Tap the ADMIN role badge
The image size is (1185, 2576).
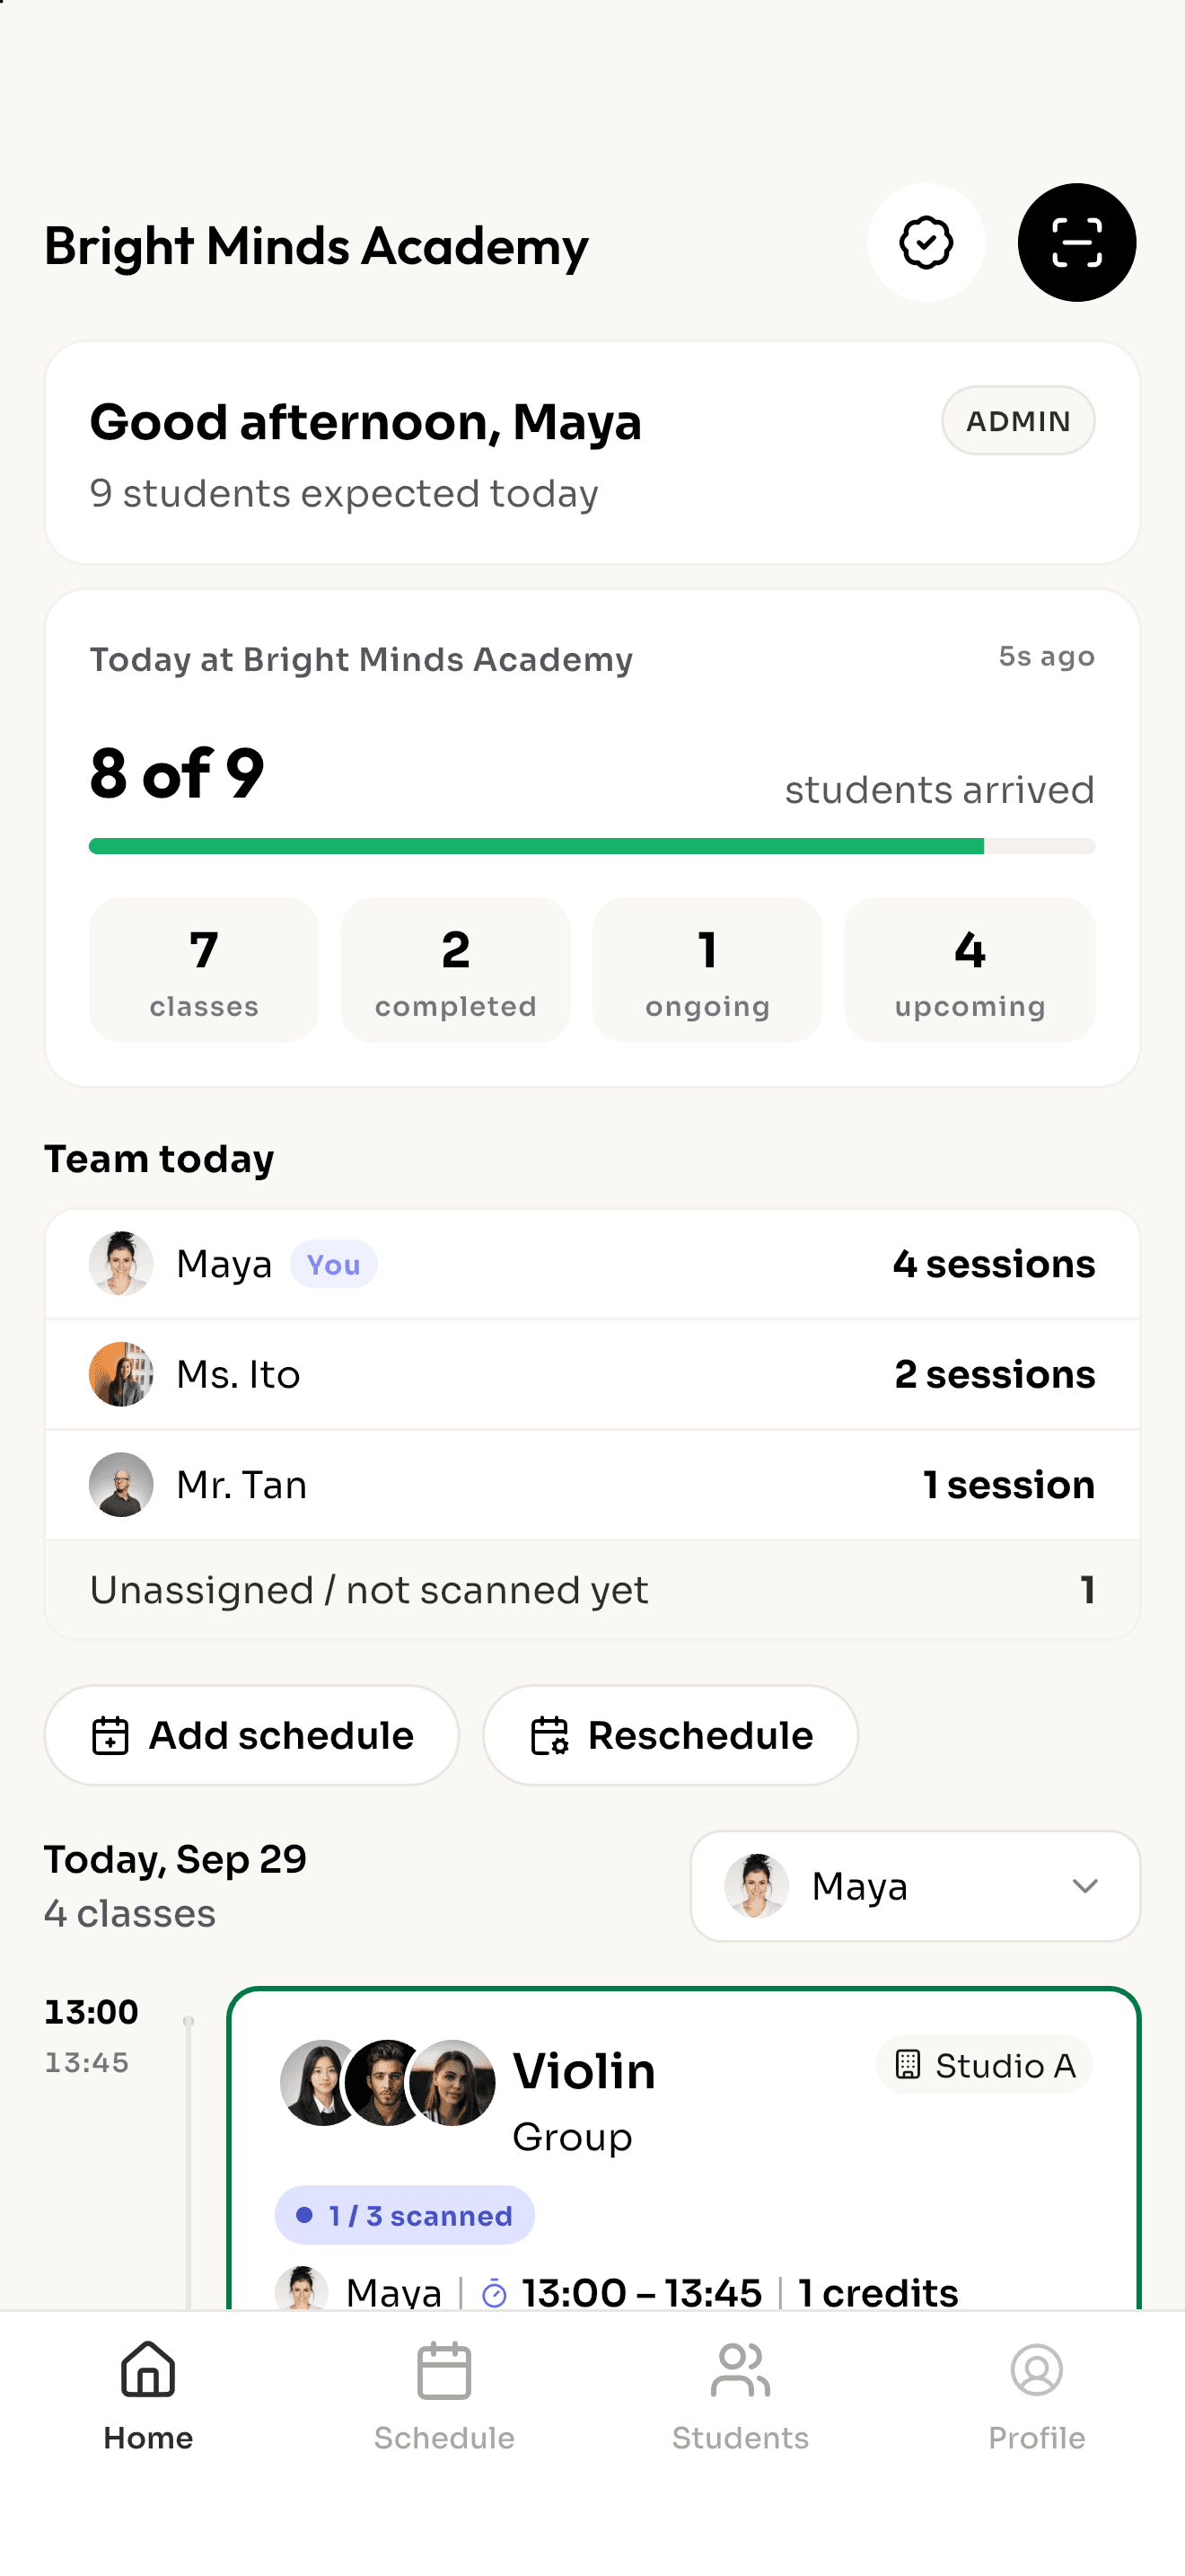[x=1017, y=421]
